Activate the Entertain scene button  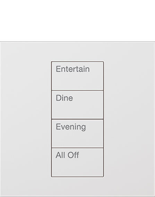[77, 76]
